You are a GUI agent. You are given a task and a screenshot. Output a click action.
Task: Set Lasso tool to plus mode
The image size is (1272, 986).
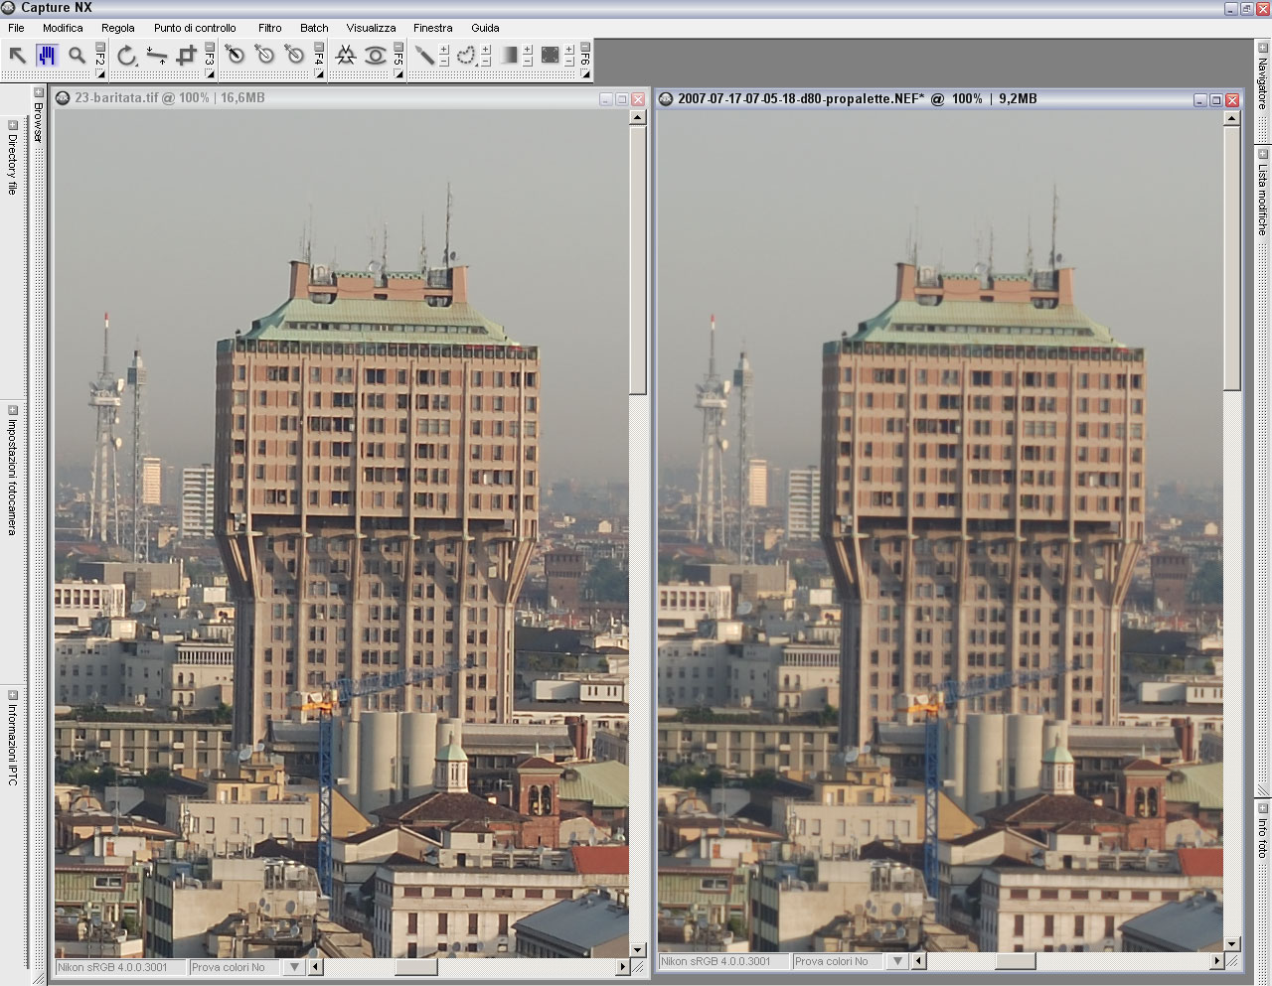[x=486, y=50]
